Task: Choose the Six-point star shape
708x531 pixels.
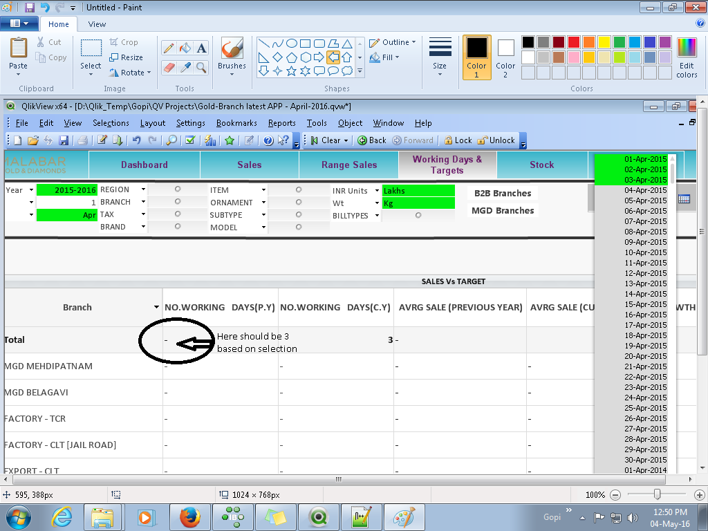Action: click(x=306, y=71)
